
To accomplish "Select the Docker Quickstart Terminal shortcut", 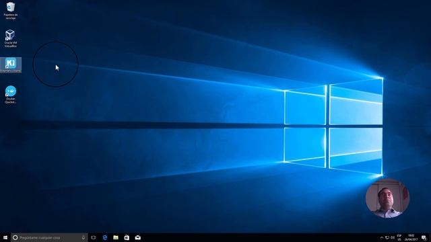I will point(11,95).
